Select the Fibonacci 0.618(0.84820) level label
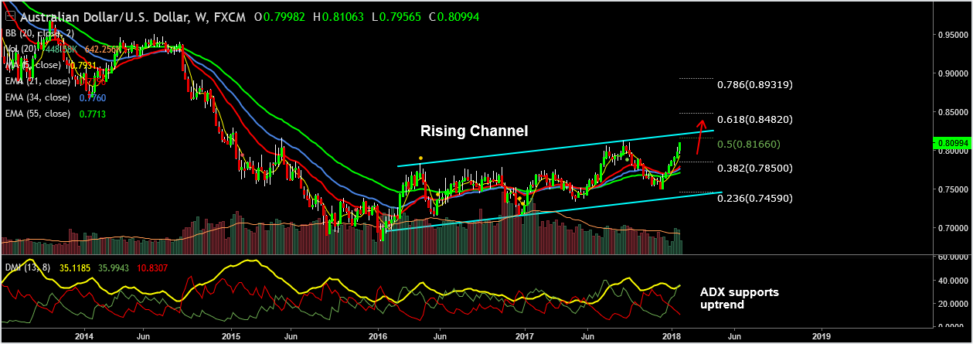The height and width of the screenshot is (344, 973). click(x=755, y=120)
